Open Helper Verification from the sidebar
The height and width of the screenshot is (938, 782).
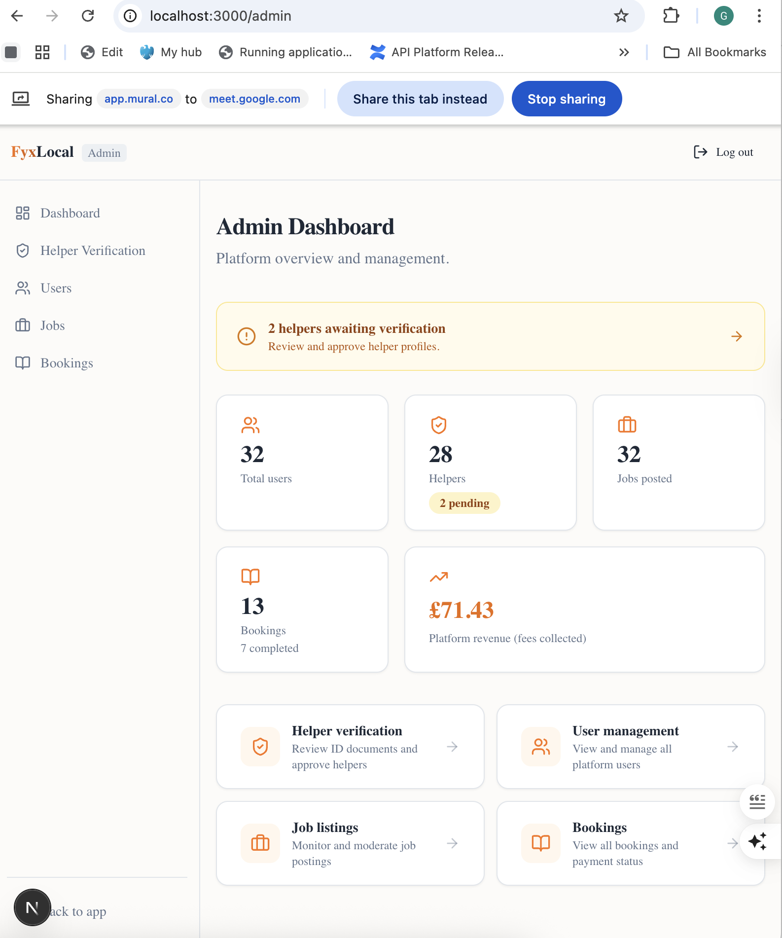pos(92,251)
